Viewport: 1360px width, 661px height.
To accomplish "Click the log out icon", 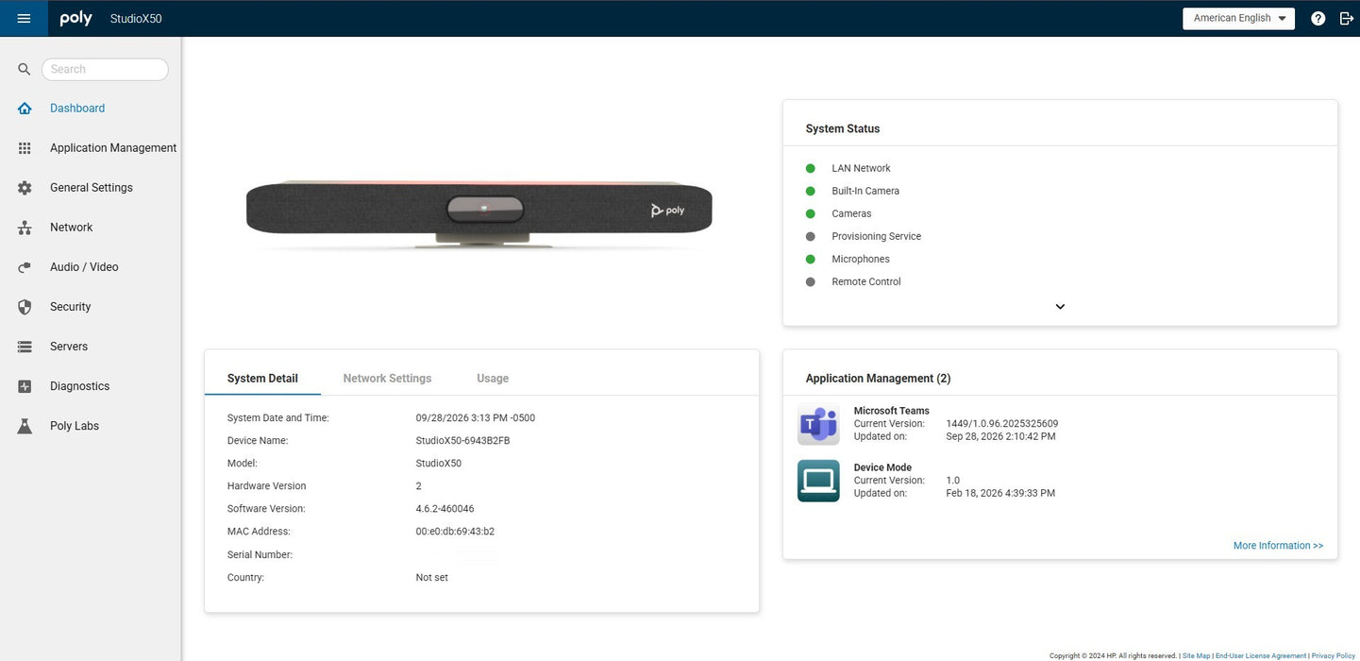I will [1347, 18].
